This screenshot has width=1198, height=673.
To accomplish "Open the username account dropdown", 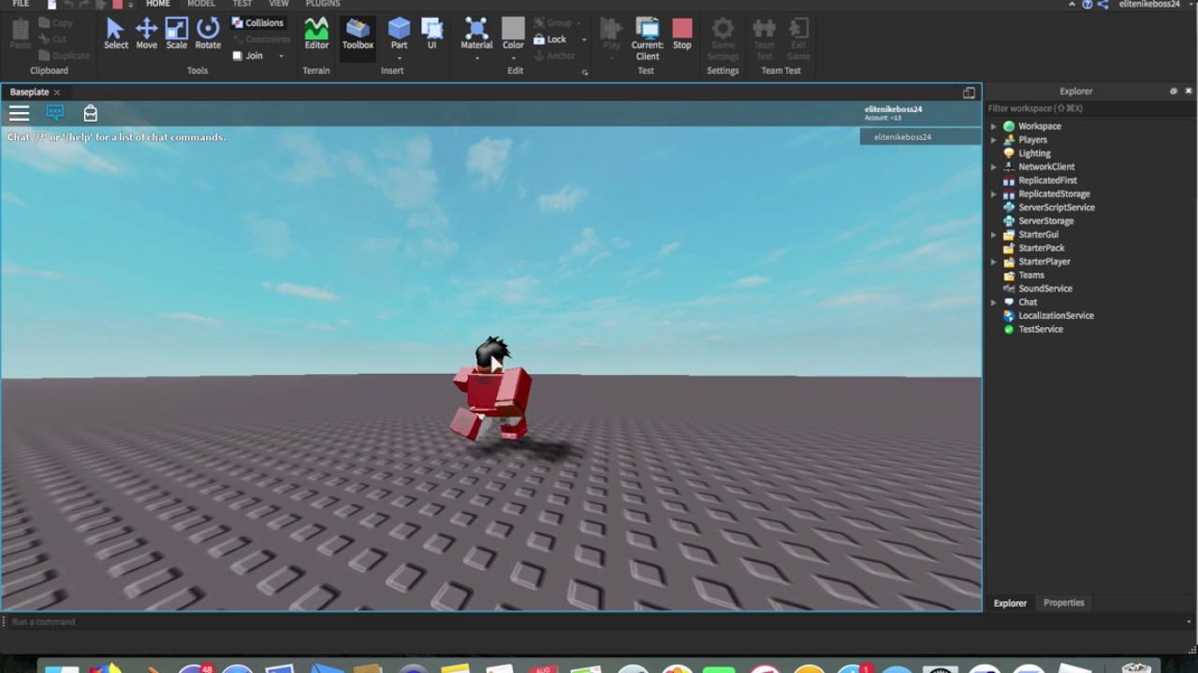I will pos(1190,5).
